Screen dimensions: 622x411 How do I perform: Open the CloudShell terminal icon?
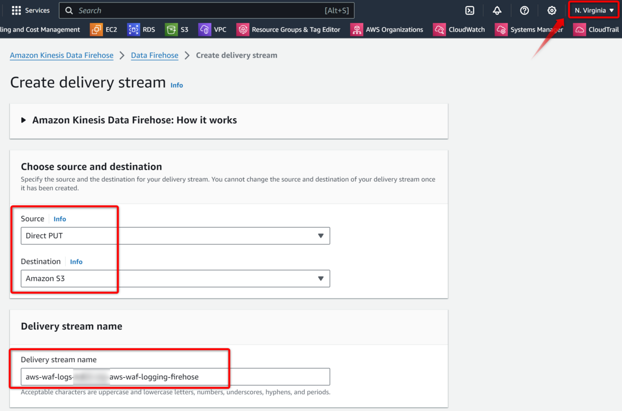pos(470,10)
